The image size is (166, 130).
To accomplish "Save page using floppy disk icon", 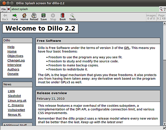I will [44, 15].
